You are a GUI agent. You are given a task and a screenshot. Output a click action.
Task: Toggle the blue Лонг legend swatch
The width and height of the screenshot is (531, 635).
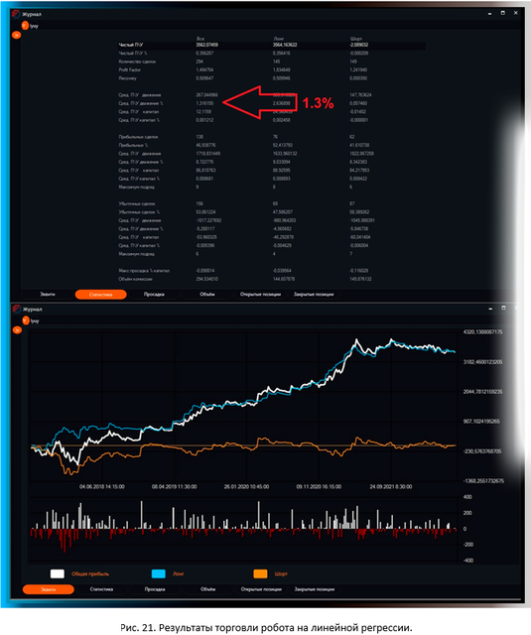pyautogui.click(x=159, y=573)
